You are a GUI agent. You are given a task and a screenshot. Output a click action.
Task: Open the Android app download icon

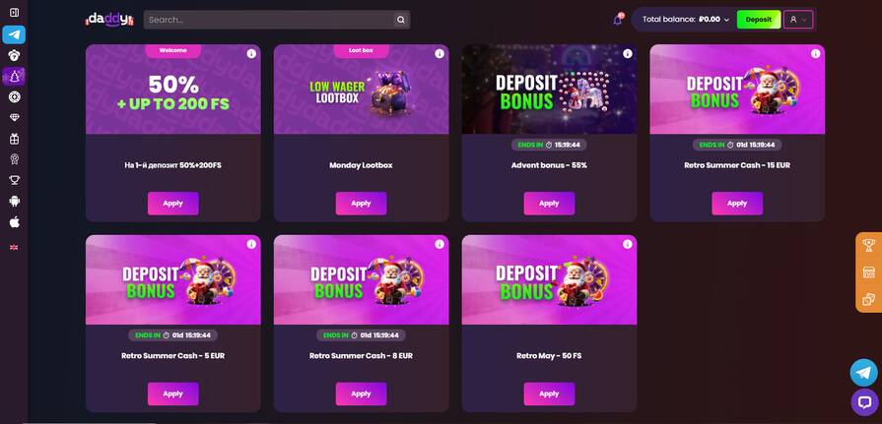click(15, 201)
